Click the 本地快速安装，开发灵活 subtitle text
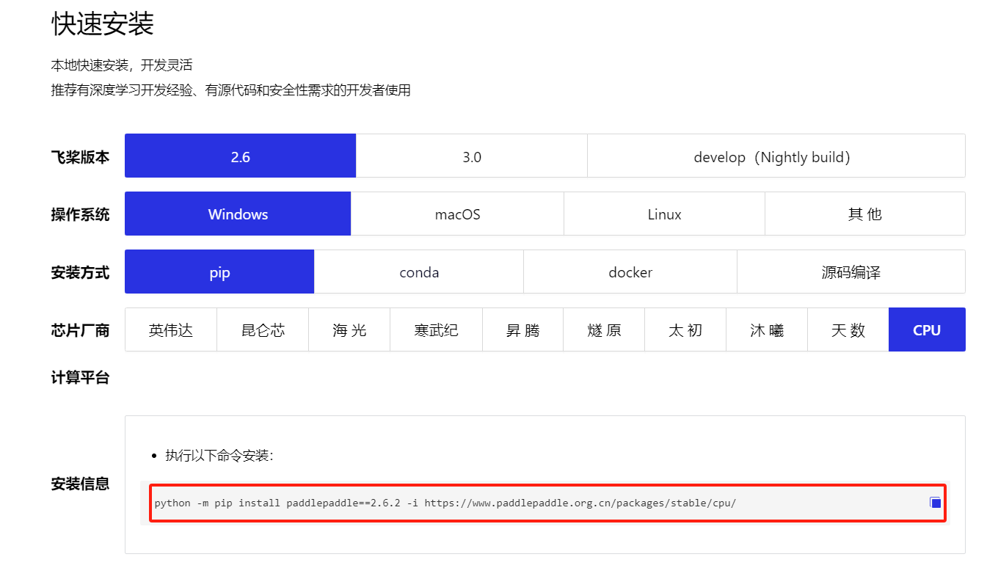 coord(122,65)
